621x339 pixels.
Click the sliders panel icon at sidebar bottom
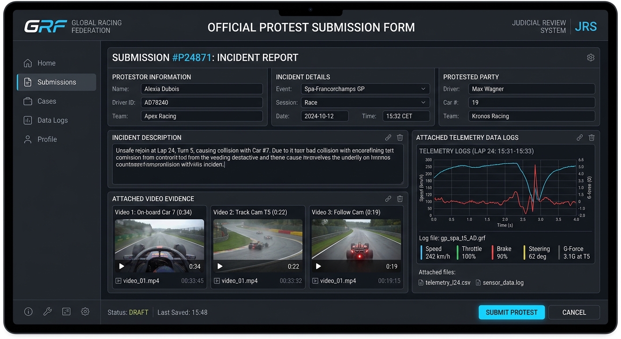(x=66, y=312)
